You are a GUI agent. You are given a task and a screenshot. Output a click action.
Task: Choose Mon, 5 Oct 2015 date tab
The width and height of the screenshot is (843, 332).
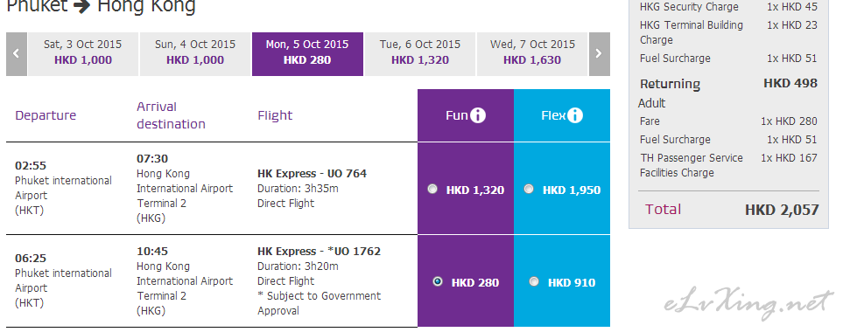tap(307, 53)
